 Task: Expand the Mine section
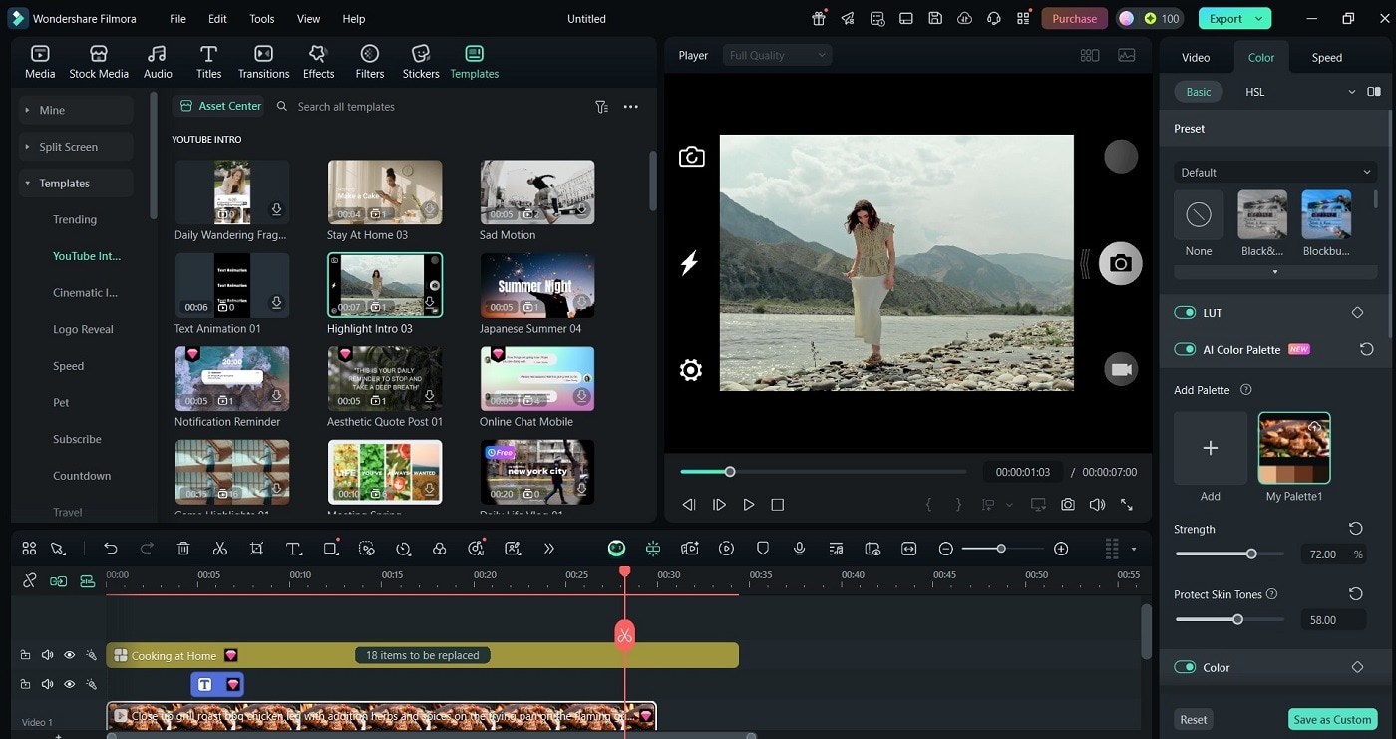tap(76, 110)
